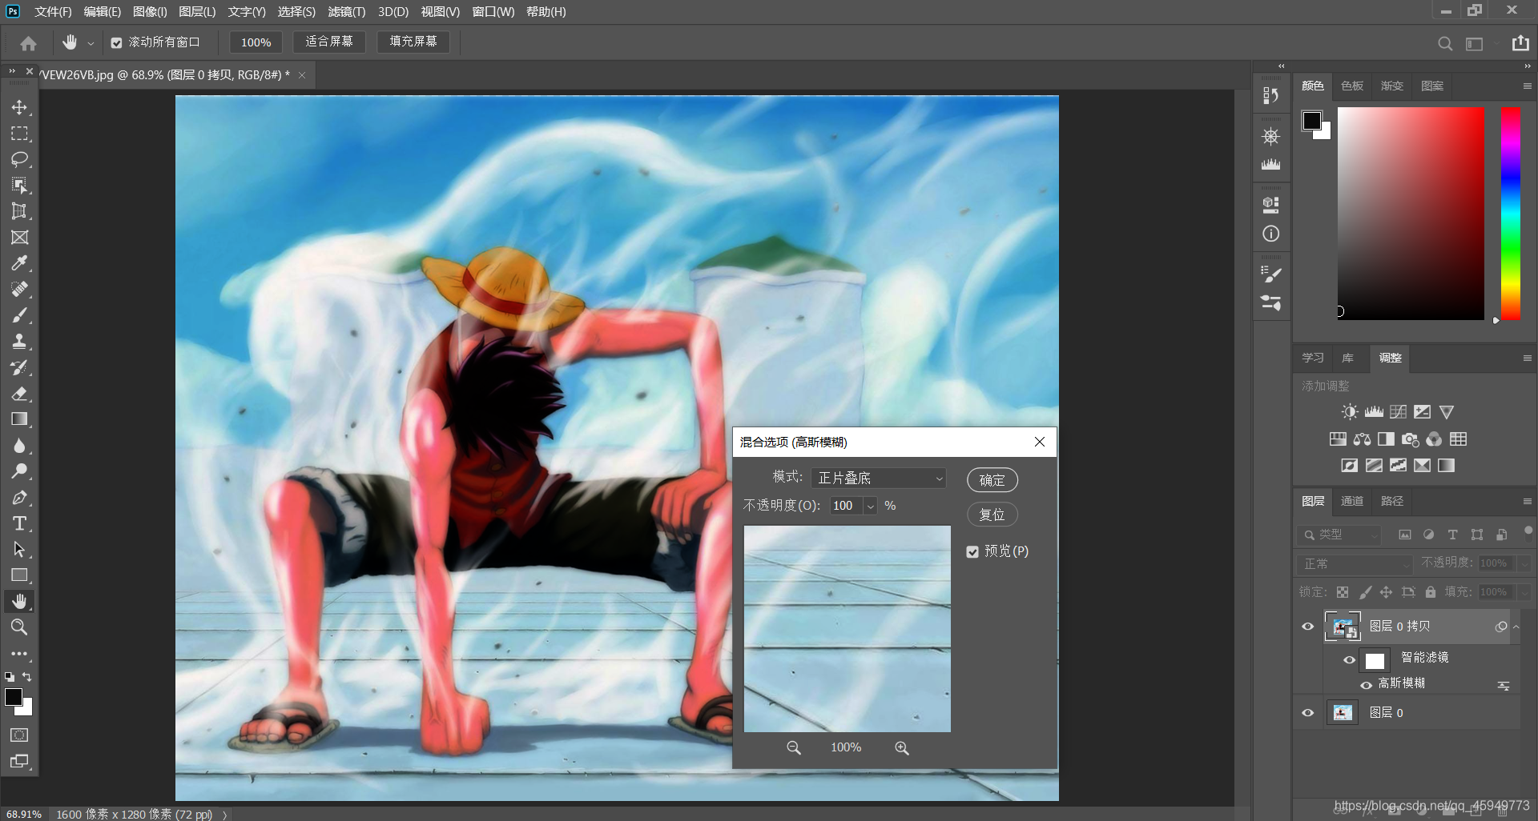Click the 复位 button

pos(992,515)
